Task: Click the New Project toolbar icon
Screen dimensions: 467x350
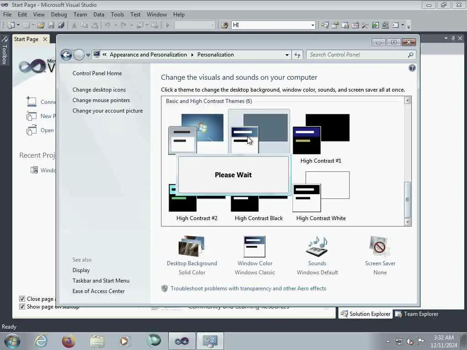Action: pyautogui.click(x=11, y=26)
